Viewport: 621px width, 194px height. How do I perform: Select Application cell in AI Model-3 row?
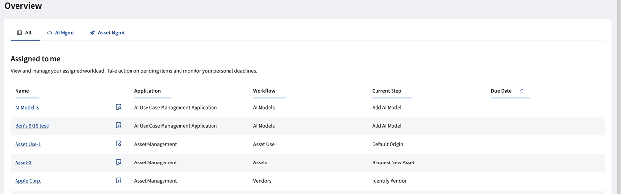pos(176,107)
